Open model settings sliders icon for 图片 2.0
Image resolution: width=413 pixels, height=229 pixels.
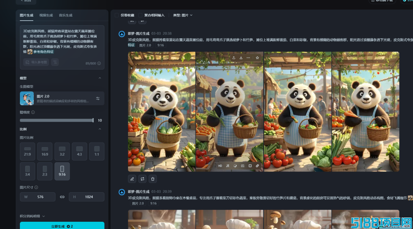pos(98,99)
